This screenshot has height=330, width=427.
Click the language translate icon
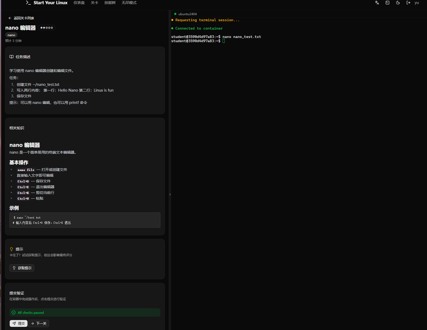(x=377, y=3)
